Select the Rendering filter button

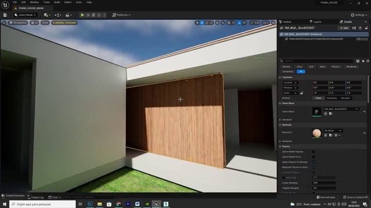[x=351, y=67]
